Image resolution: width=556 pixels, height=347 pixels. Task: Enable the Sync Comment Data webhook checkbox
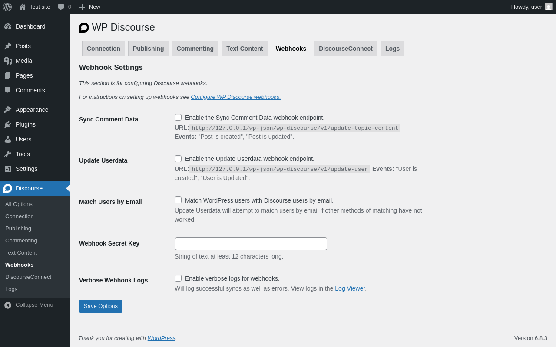(x=178, y=117)
